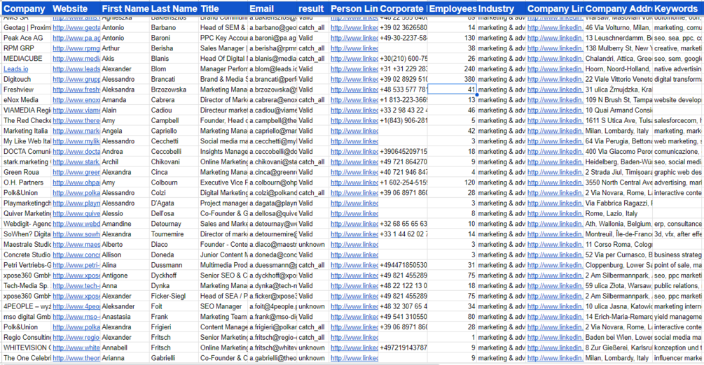Open MEDIACUBE website link
704x365 pixels.
(76, 58)
